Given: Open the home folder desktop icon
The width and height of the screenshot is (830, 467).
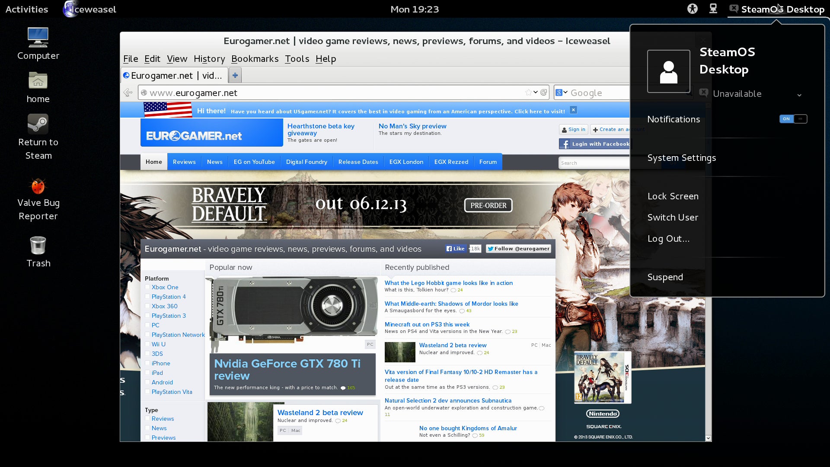Looking at the screenshot, I should pos(38,88).
